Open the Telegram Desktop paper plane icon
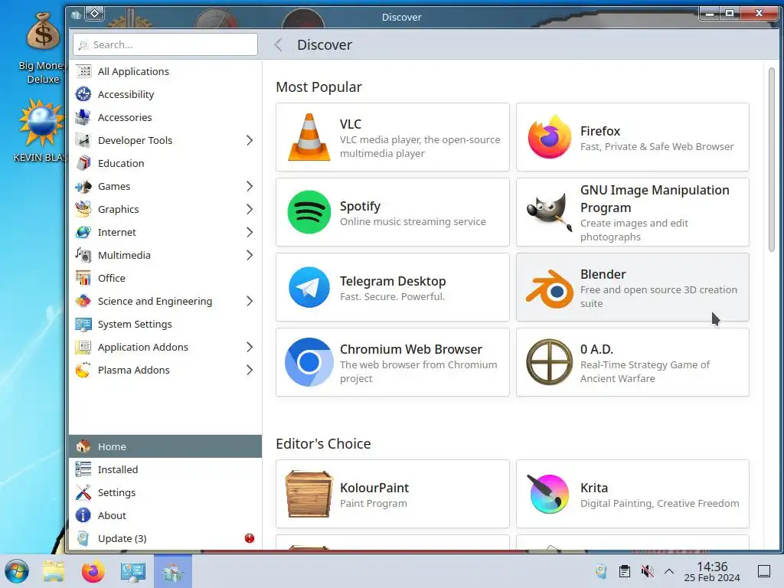The width and height of the screenshot is (784, 588). (x=309, y=287)
